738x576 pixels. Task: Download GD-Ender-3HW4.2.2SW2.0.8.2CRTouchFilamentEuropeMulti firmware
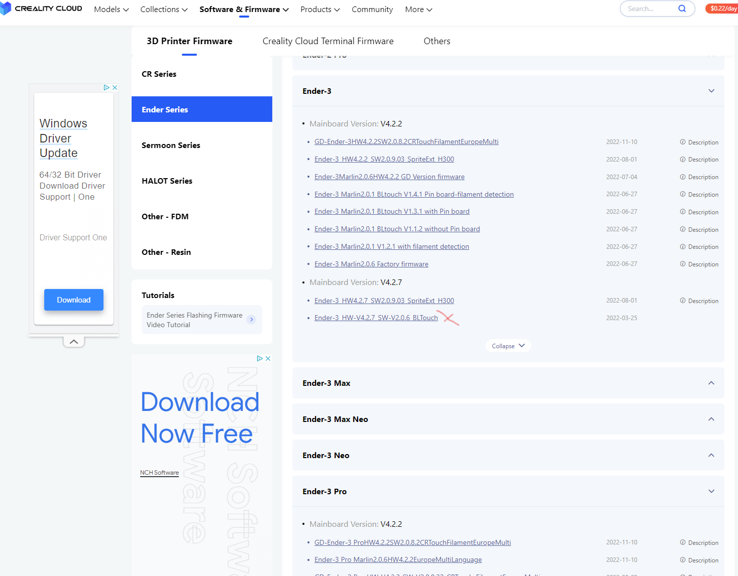[406, 142]
